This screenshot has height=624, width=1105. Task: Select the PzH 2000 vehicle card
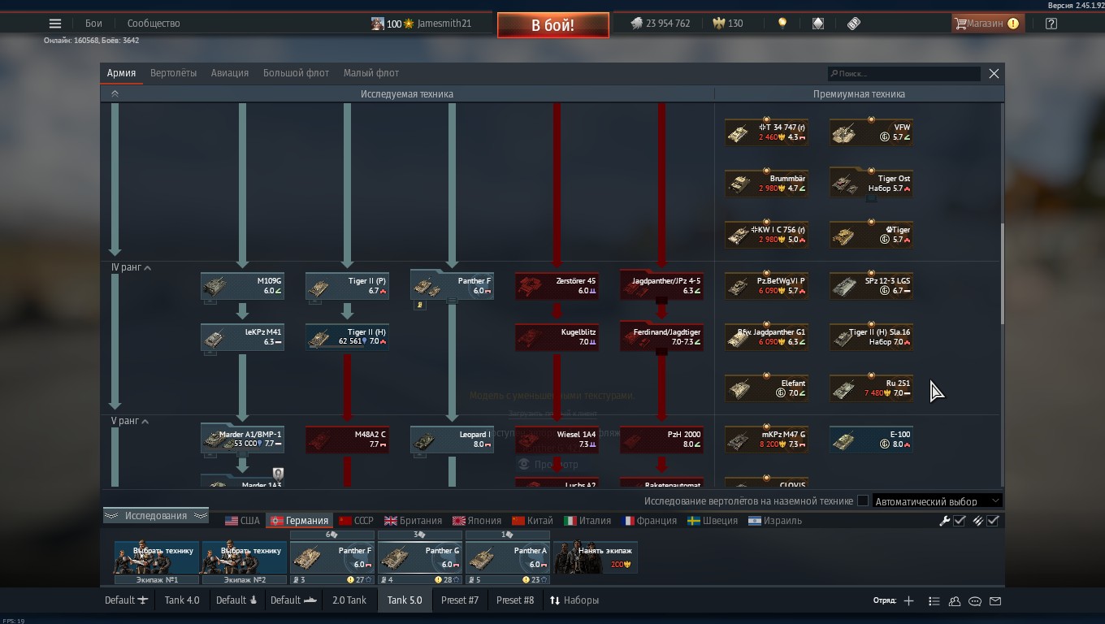pos(662,440)
